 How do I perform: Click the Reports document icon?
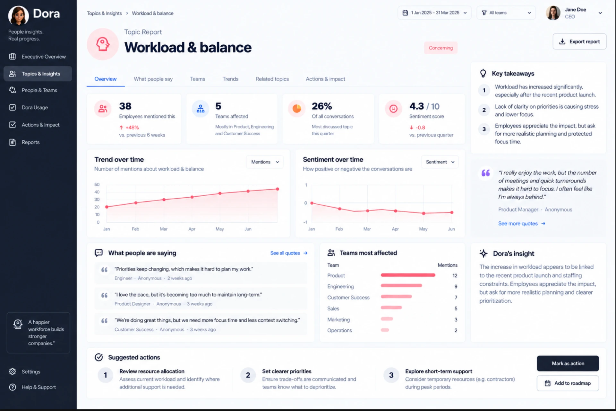[13, 142]
